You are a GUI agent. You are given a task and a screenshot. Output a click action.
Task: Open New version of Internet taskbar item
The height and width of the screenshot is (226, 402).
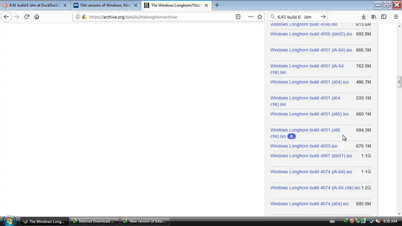(x=145, y=221)
